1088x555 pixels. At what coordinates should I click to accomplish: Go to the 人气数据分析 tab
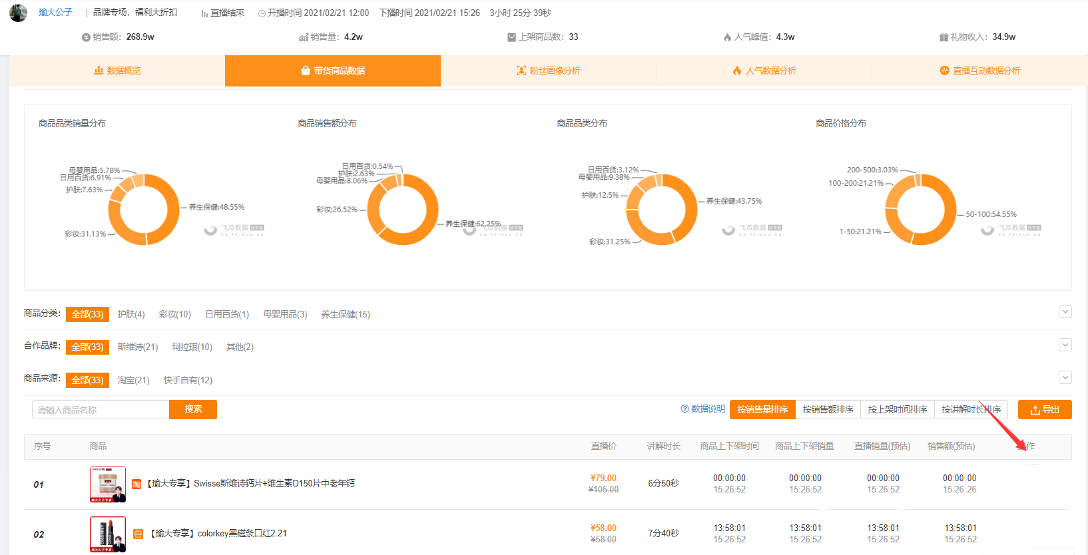(x=764, y=71)
